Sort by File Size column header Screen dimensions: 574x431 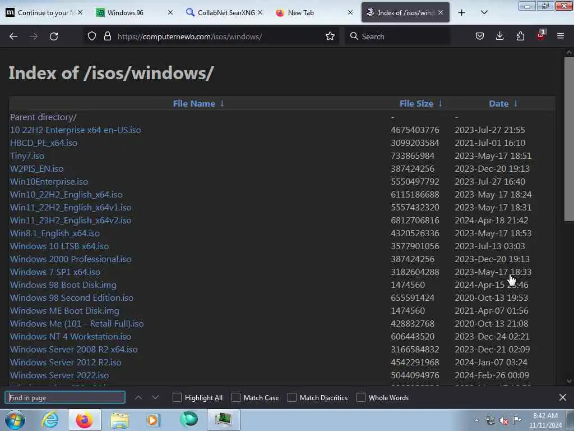[x=416, y=104]
